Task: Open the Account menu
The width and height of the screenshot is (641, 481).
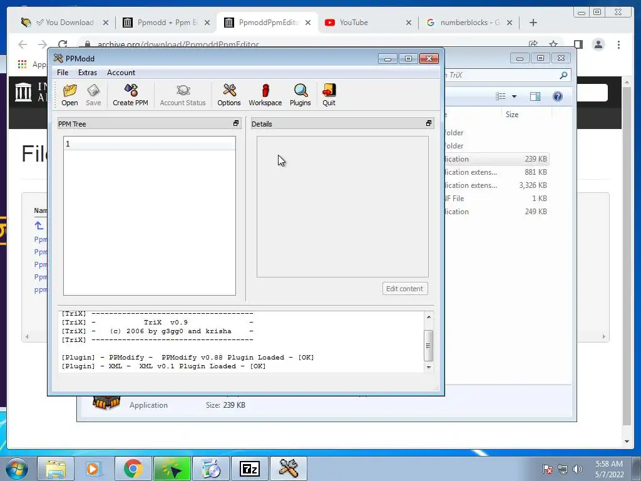Action: (x=121, y=73)
